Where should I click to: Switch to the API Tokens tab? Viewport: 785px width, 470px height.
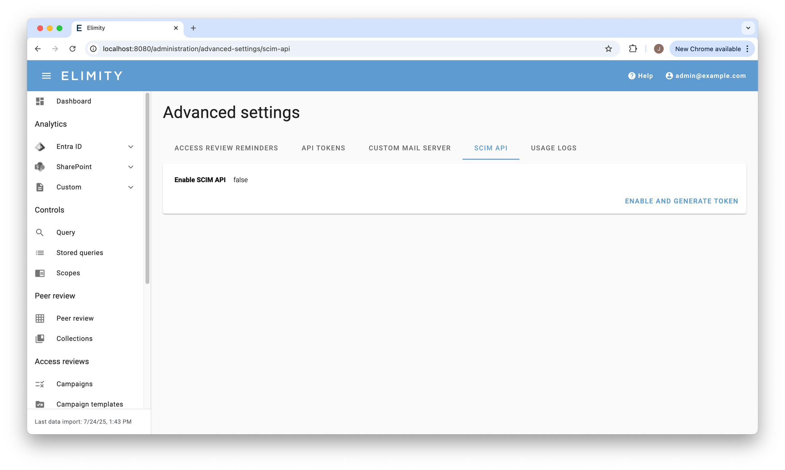click(x=323, y=148)
